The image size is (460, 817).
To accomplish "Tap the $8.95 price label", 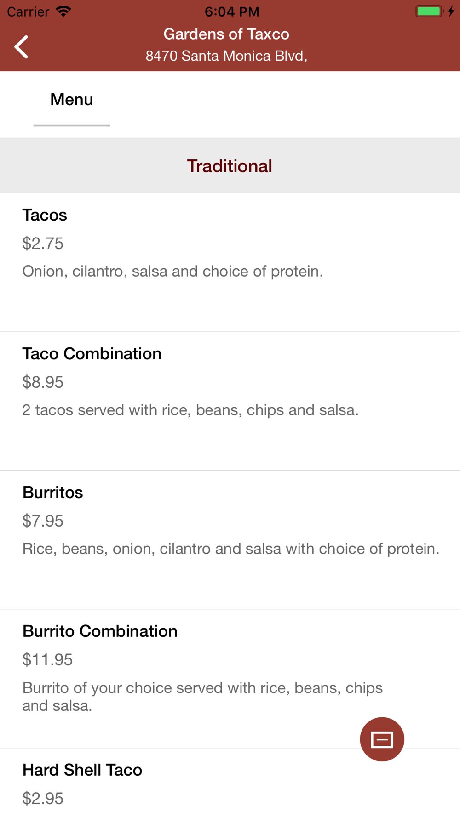I will [x=43, y=382].
